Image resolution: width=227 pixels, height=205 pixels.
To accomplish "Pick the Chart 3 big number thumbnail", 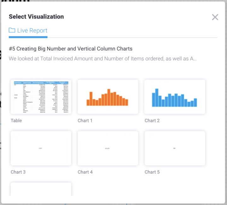I will (41, 148).
